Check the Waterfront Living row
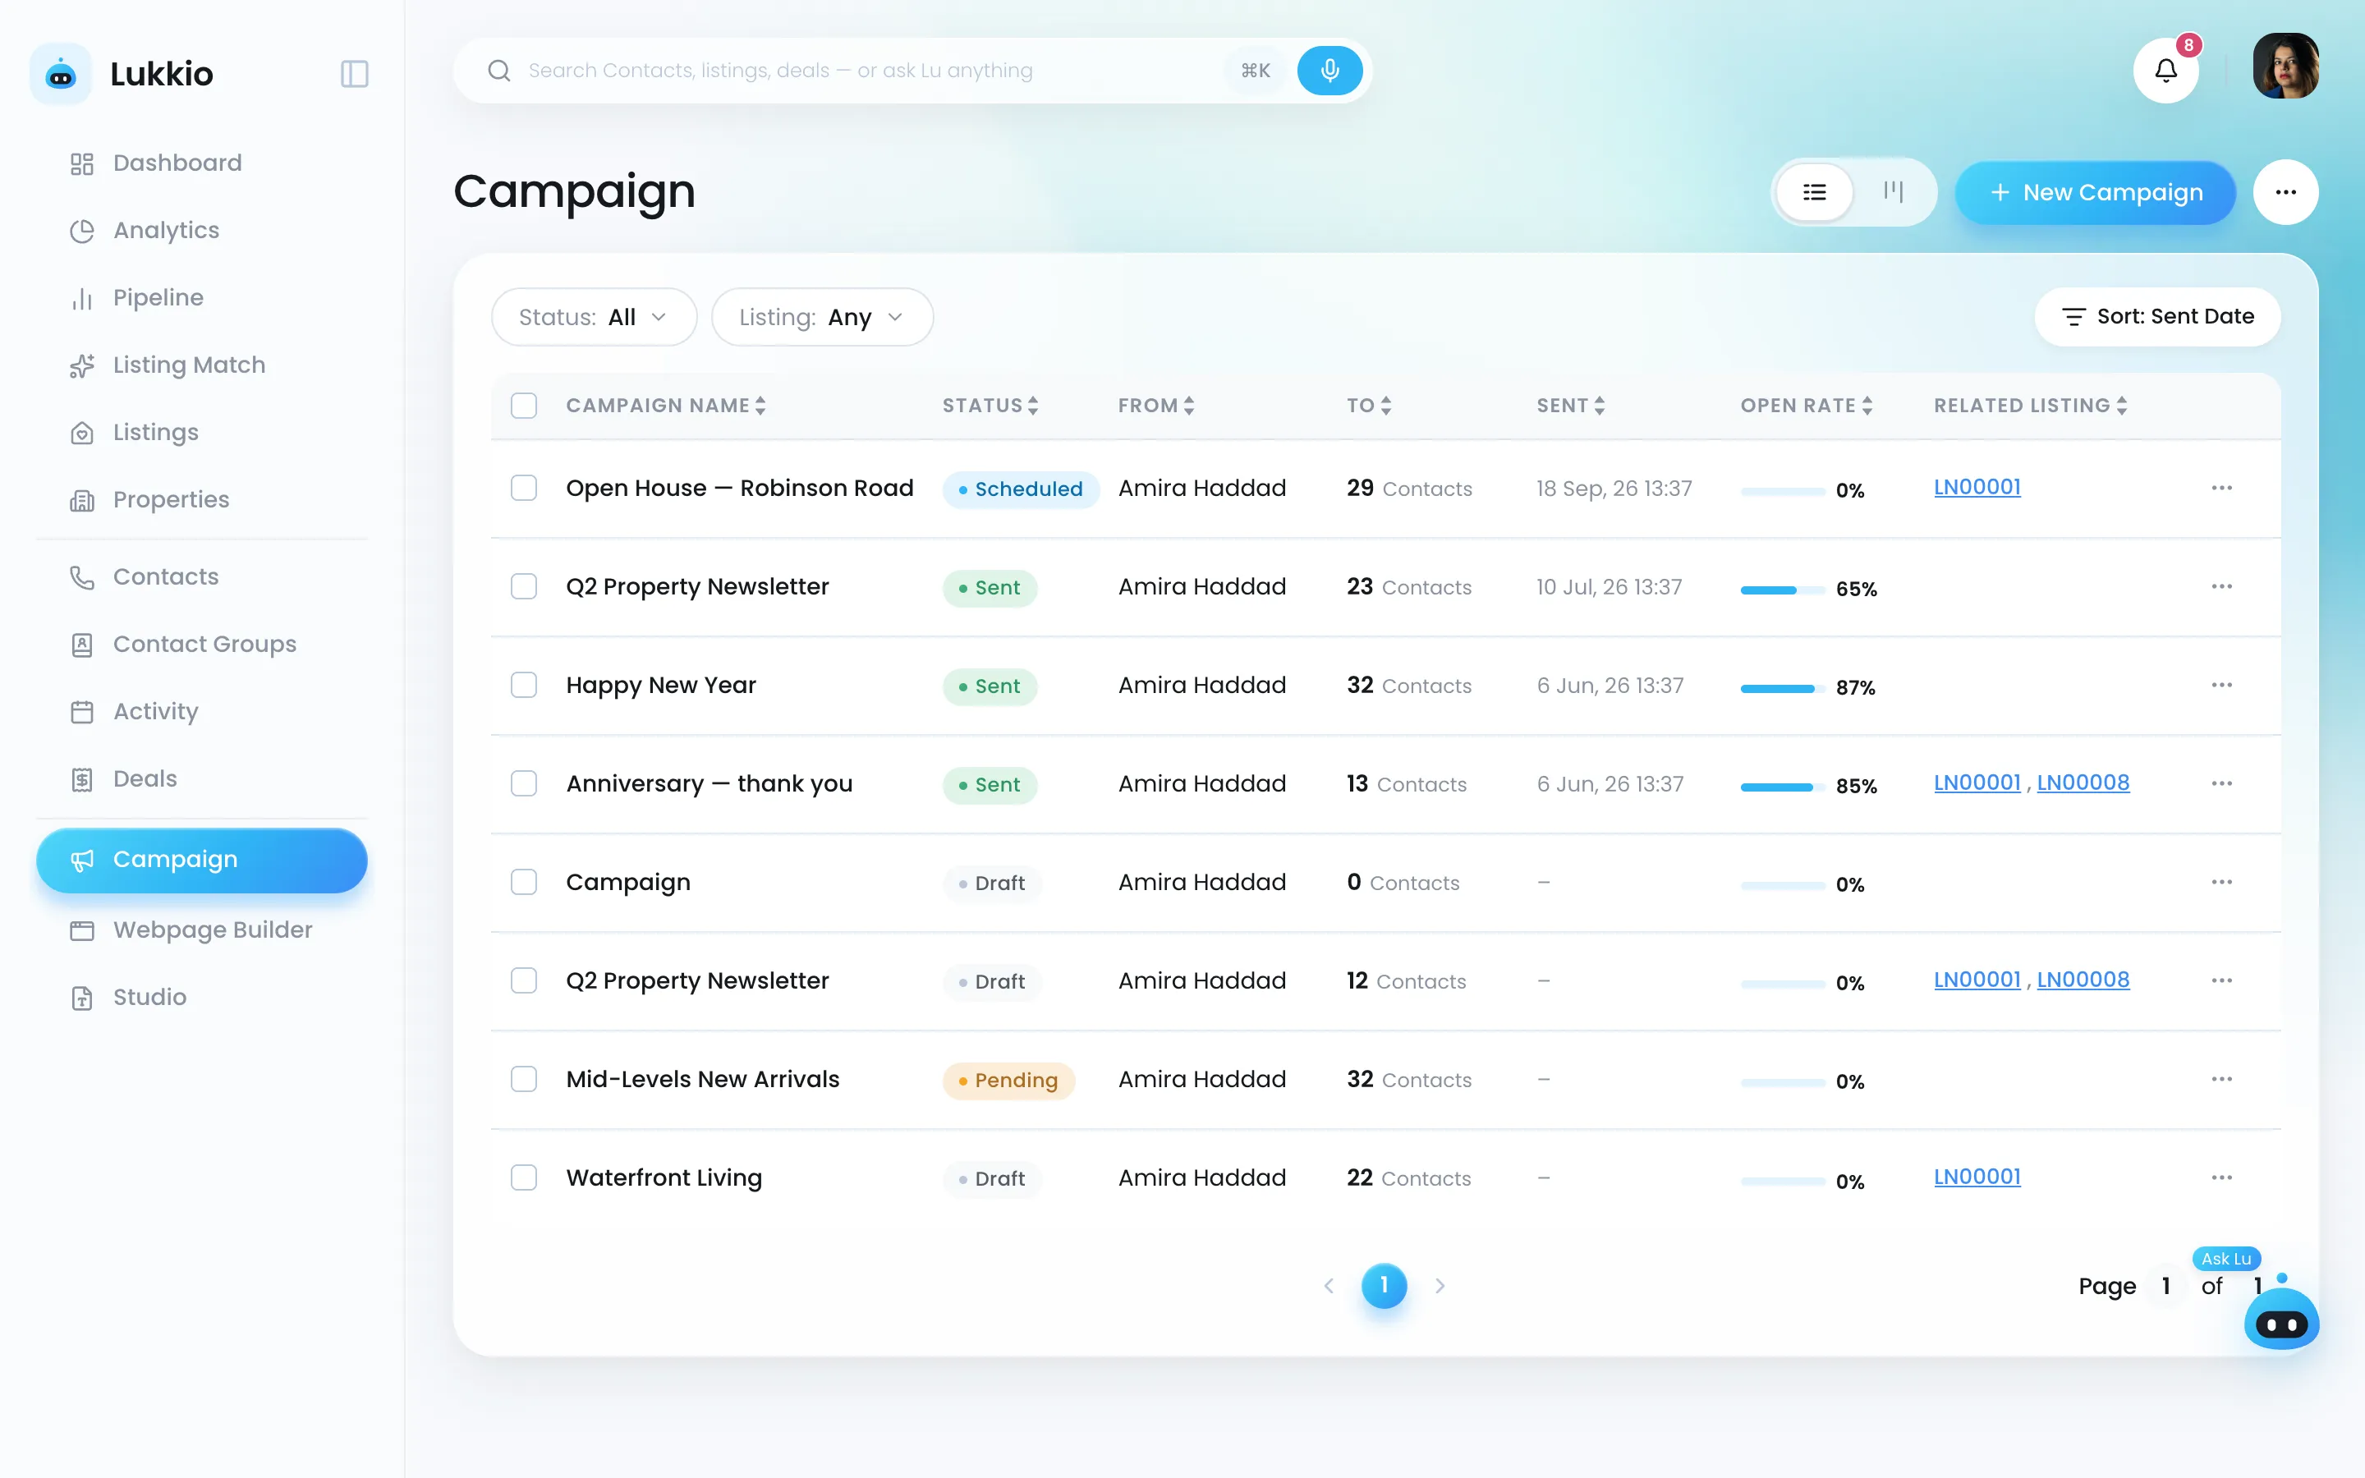Image resolution: width=2365 pixels, height=1478 pixels. point(524,1178)
